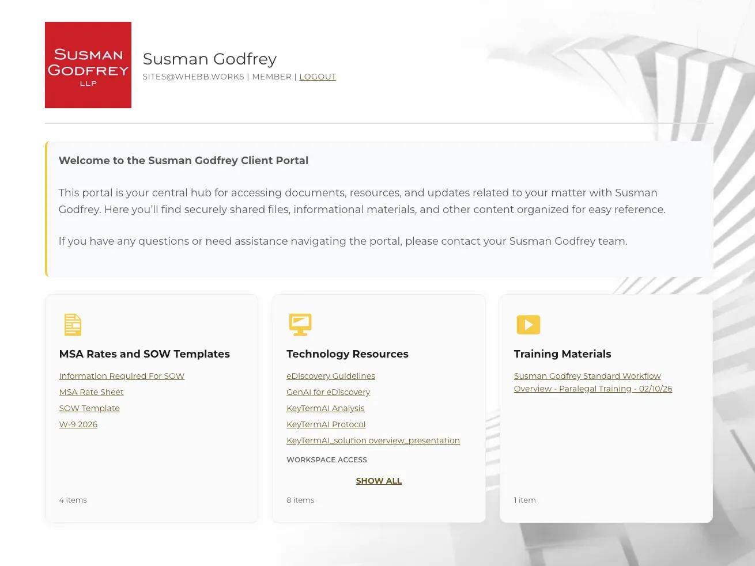Viewport: 755px width, 566px height.
Task: Open the MSA Rate Sheet link
Action: point(91,392)
